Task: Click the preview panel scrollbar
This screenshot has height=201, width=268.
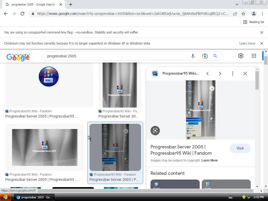Action: pyautogui.click(x=257, y=80)
